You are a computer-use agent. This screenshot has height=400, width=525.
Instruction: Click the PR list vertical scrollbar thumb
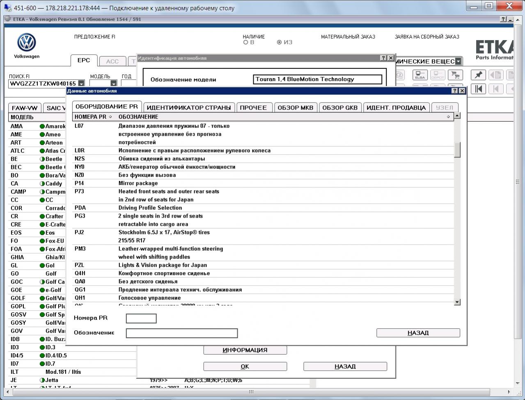(457, 150)
